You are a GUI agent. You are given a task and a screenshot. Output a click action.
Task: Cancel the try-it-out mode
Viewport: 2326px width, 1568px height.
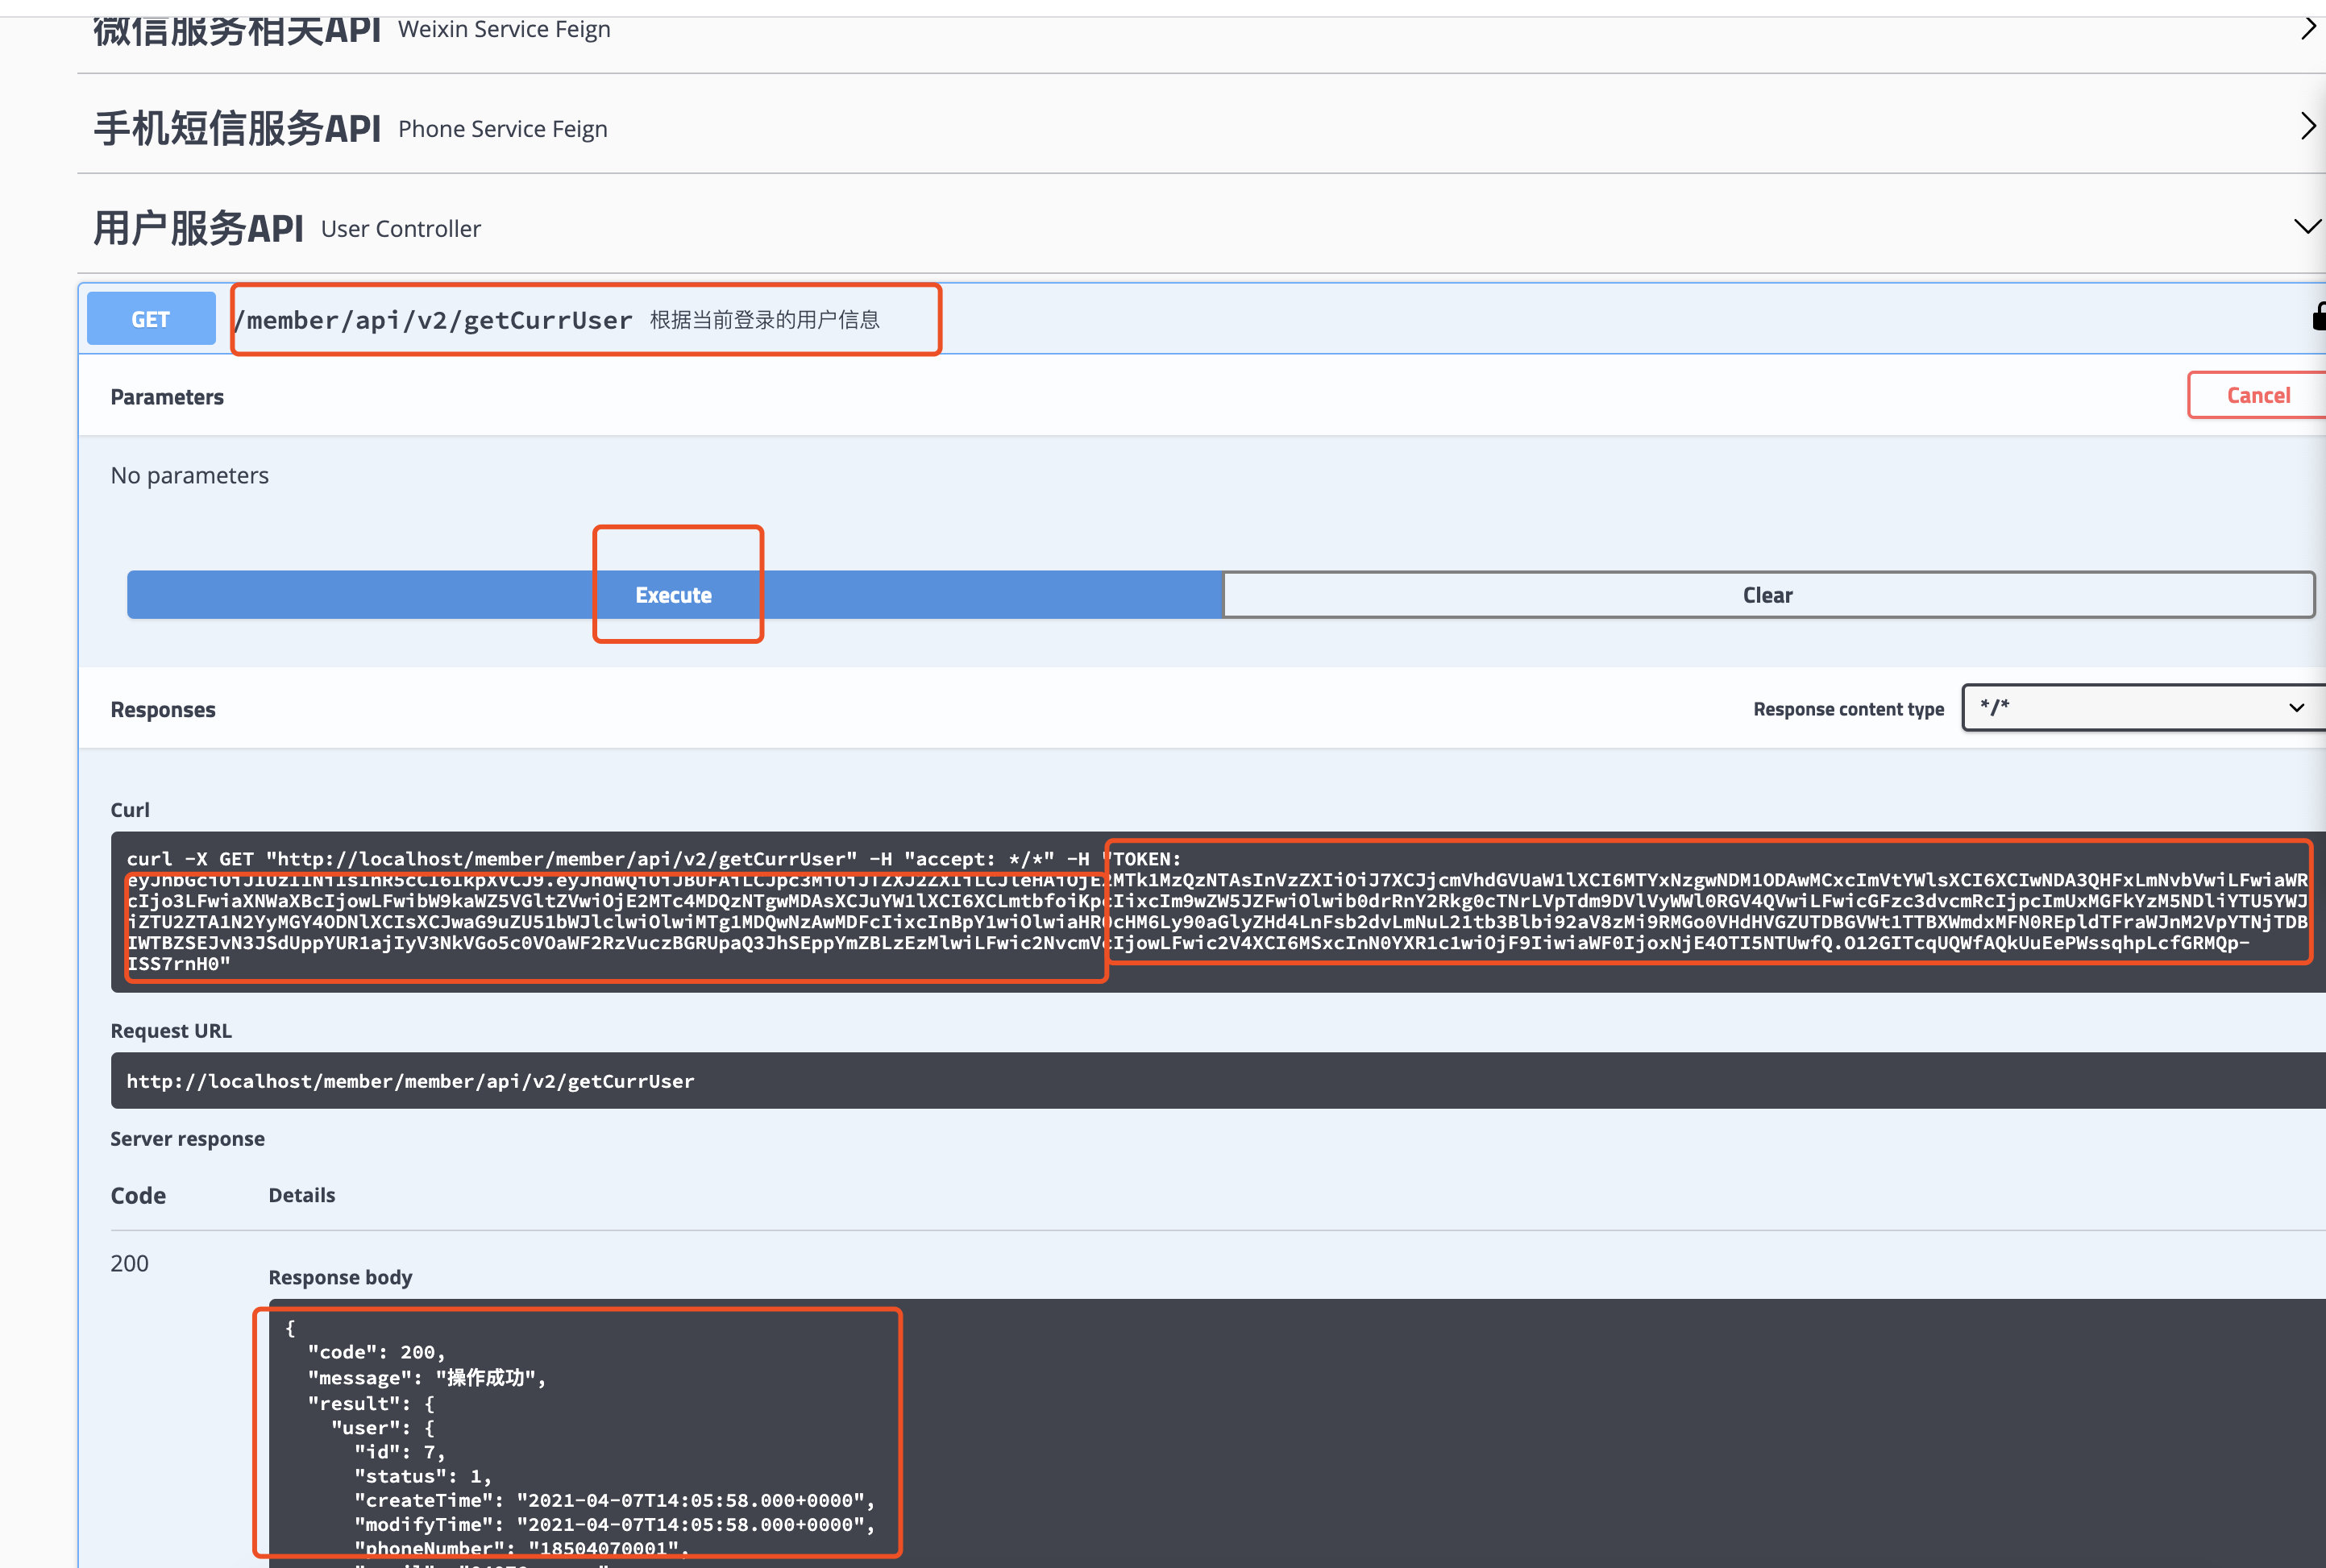click(2257, 396)
